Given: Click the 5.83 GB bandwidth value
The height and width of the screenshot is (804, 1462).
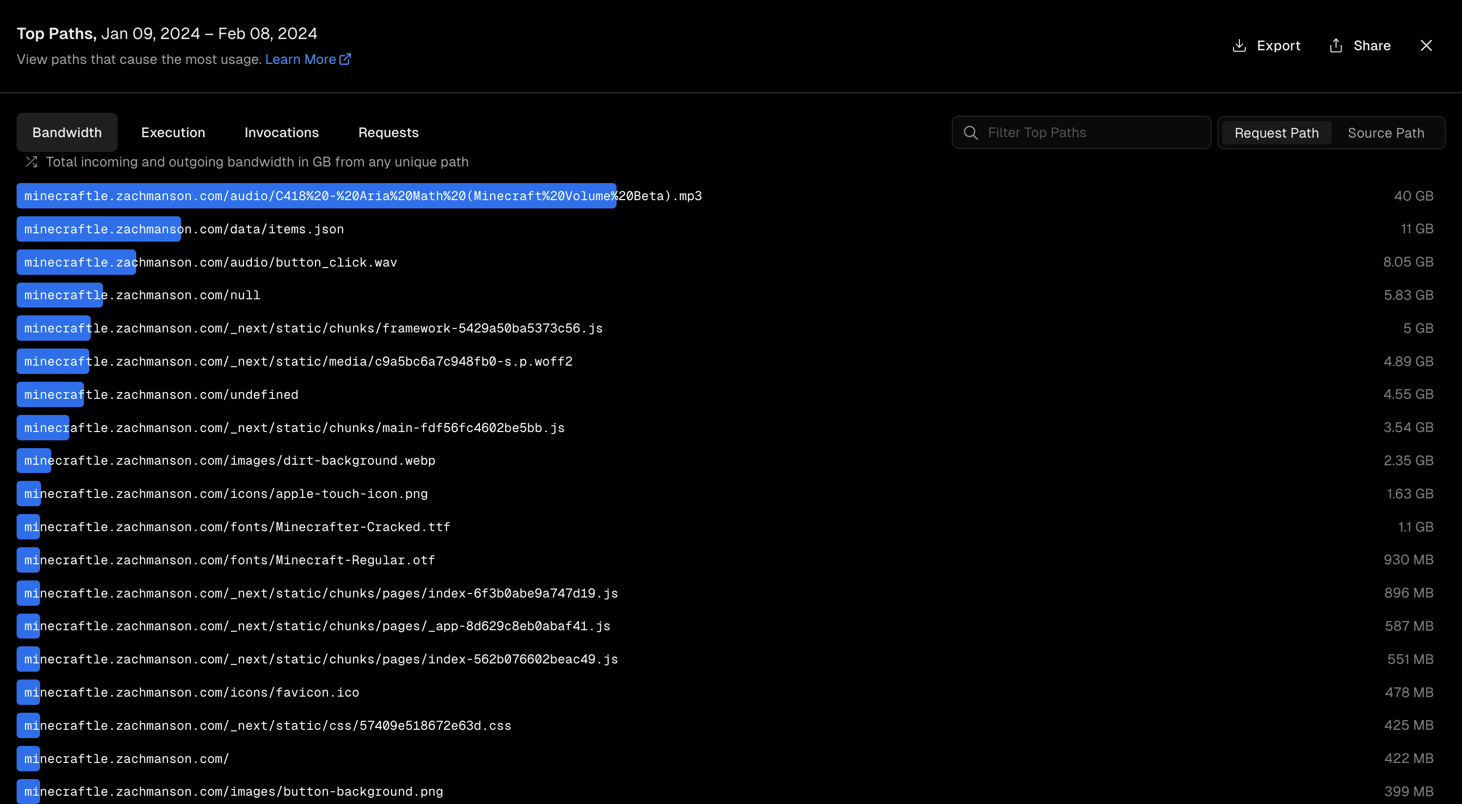Looking at the screenshot, I should click(1408, 295).
